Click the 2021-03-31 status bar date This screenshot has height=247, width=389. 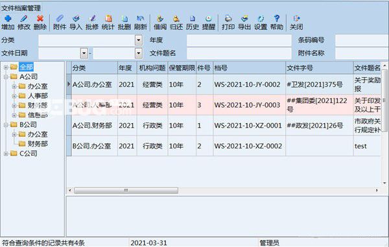click(148, 242)
